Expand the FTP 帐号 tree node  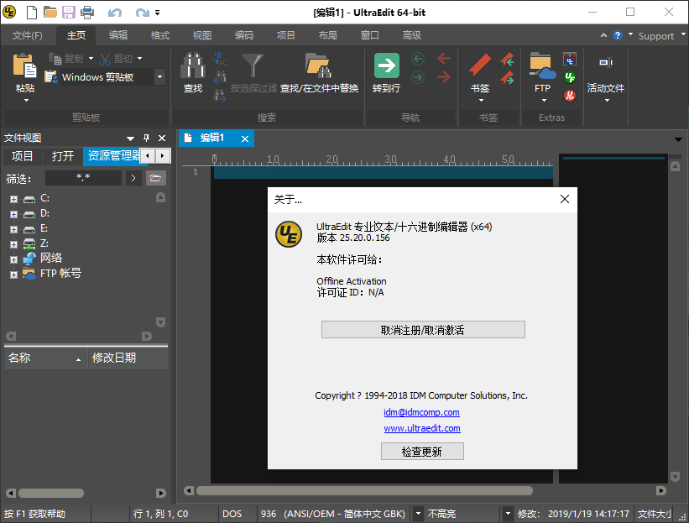[x=13, y=275]
